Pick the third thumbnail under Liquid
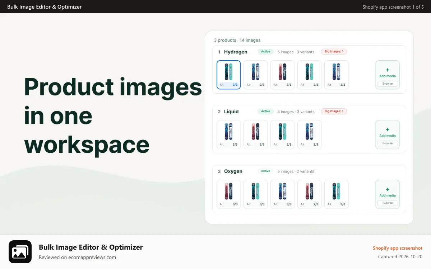This screenshot has height=269, width=431. click(x=283, y=134)
